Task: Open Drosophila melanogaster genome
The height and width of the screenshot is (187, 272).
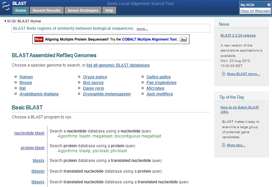Action: (107, 94)
